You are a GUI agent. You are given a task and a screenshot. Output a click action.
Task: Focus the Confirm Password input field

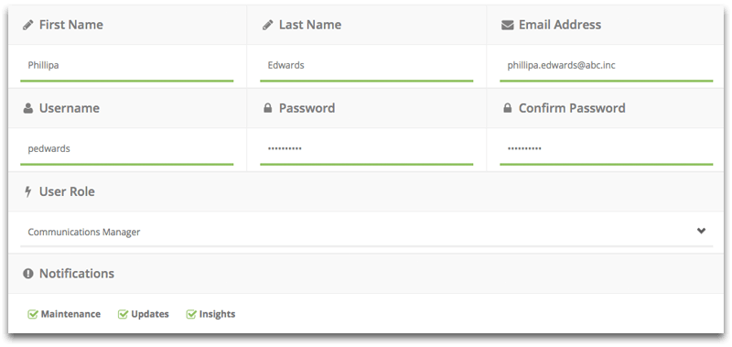pyautogui.click(x=607, y=149)
